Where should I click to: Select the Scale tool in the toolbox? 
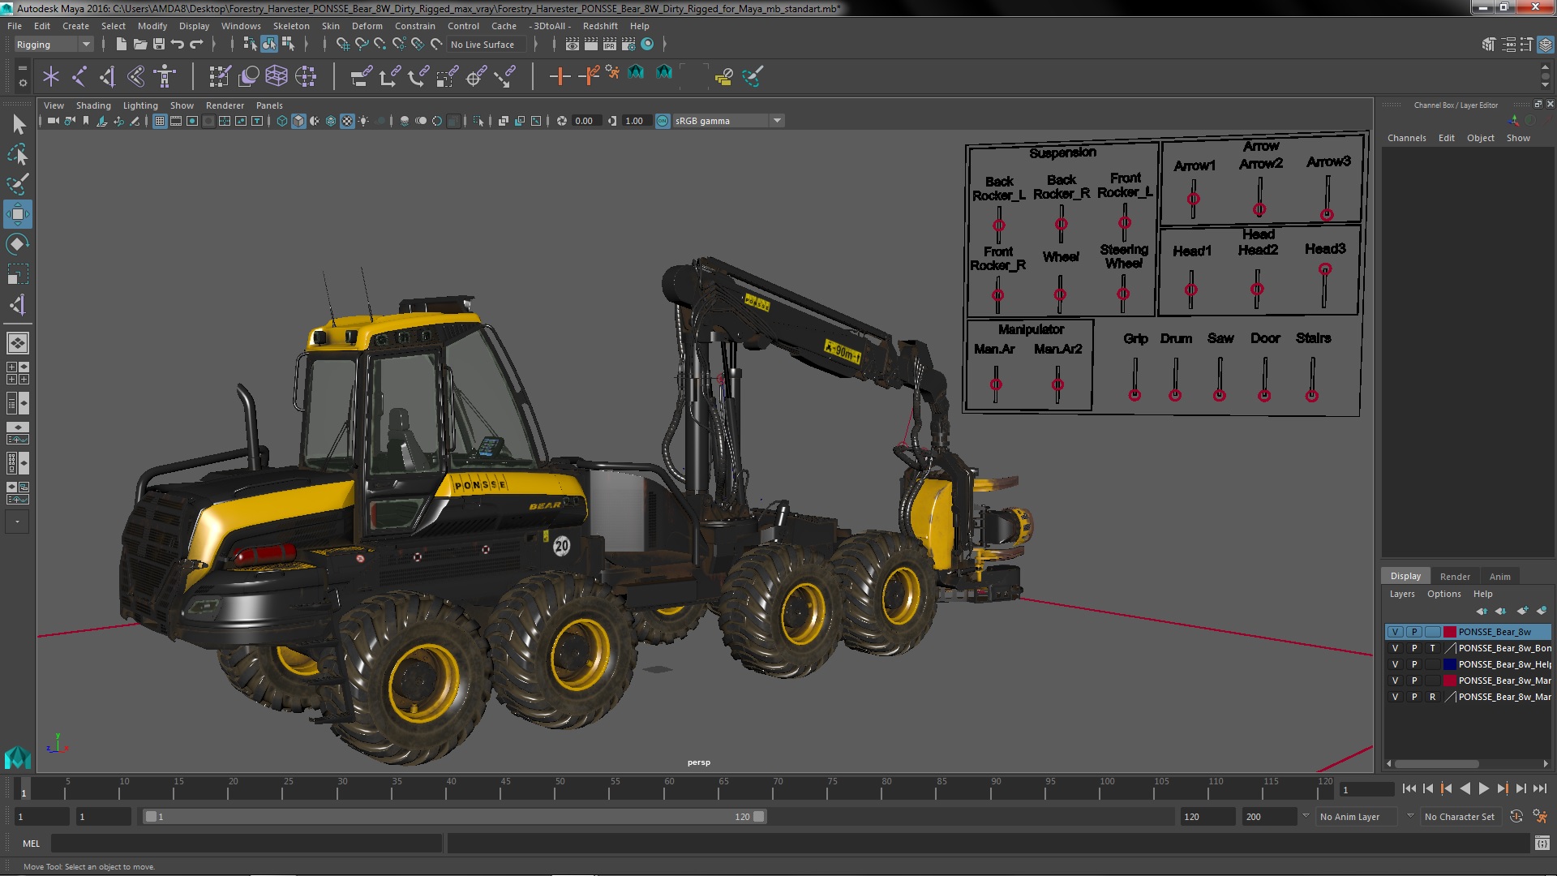point(18,274)
